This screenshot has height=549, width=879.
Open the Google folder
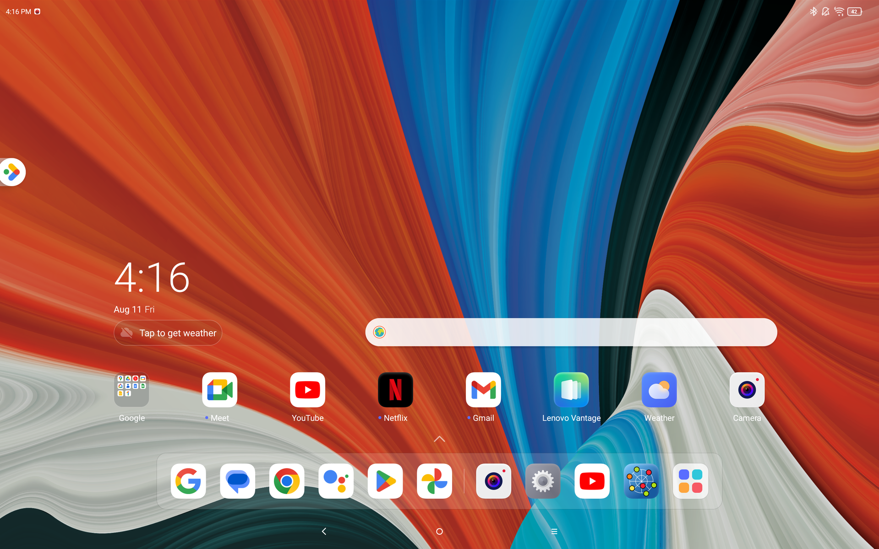(131, 390)
